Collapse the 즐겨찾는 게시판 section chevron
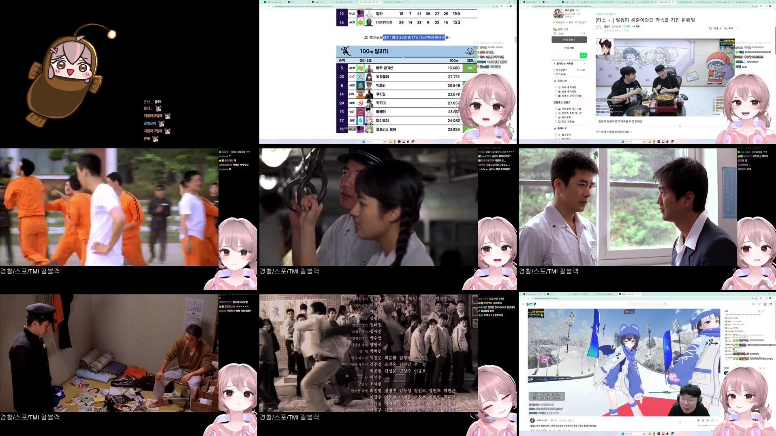This screenshot has width=776, height=436. [x=584, y=63]
